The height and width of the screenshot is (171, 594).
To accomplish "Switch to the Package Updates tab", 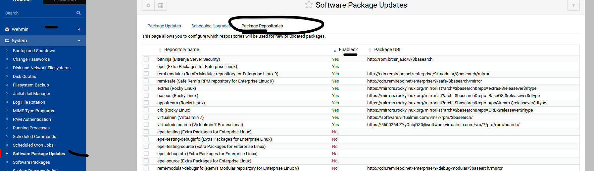I will pos(164,26).
